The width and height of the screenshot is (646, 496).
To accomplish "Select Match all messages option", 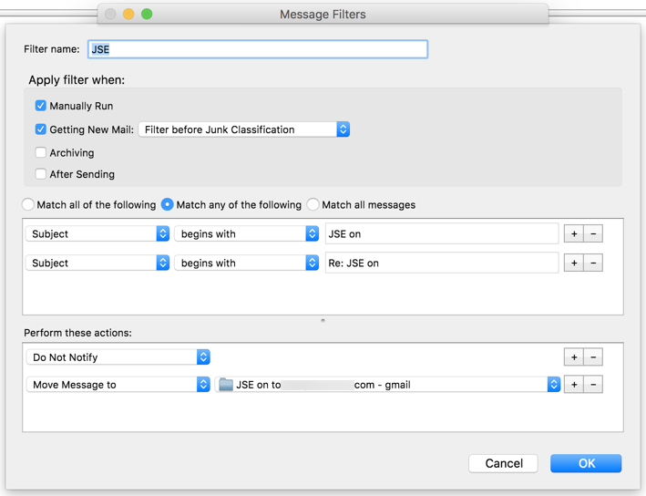I will coord(313,204).
